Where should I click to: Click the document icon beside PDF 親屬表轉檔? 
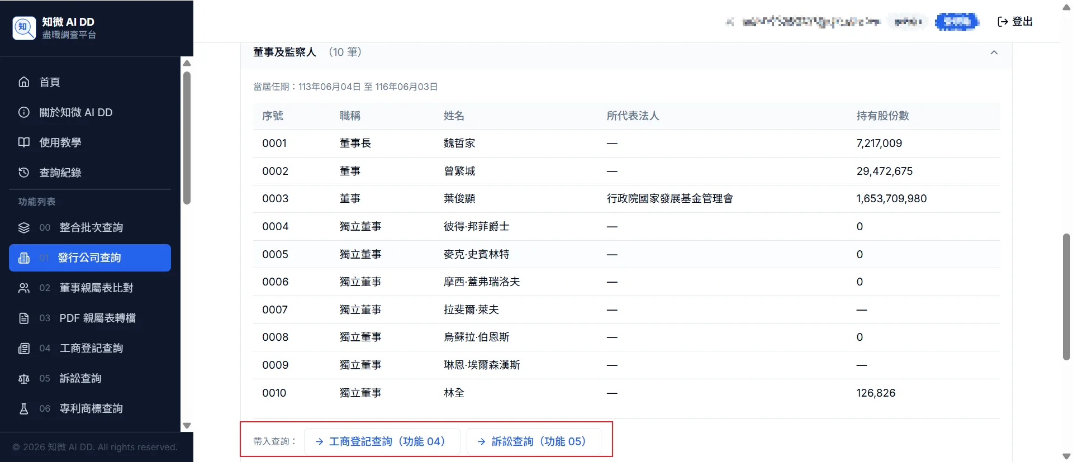[24, 318]
